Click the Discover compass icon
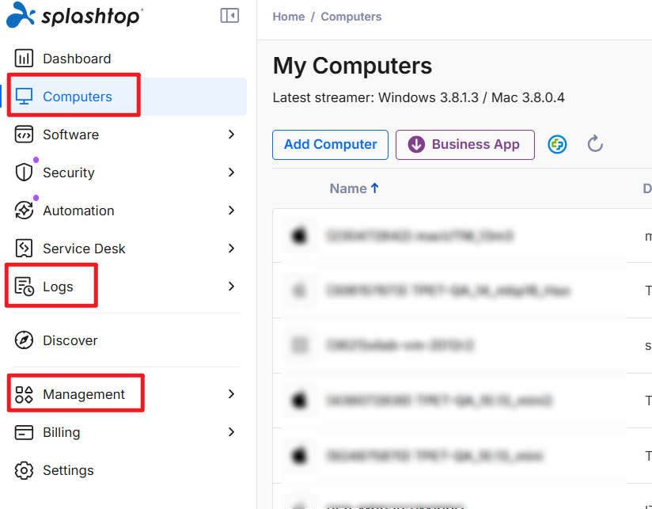The width and height of the screenshot is (652, 509). [24, 340]
